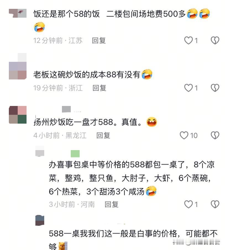The image size is (225, 250).
Task: Select the 老板这碗炒饭的成本88 comment text
Action: (x=87, y=75)
